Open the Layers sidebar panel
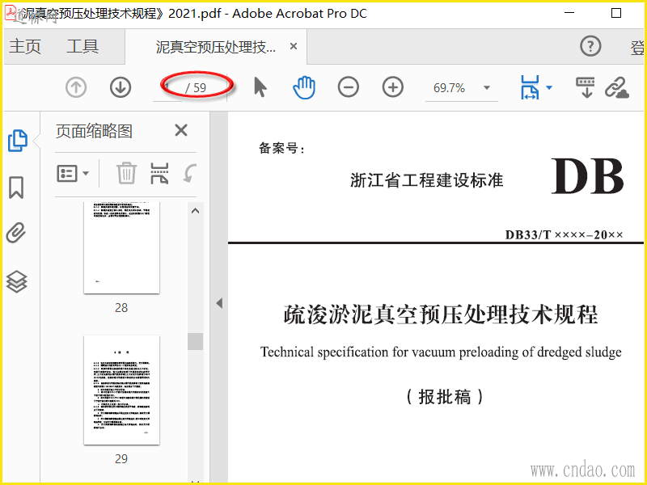 pos(16,281)
